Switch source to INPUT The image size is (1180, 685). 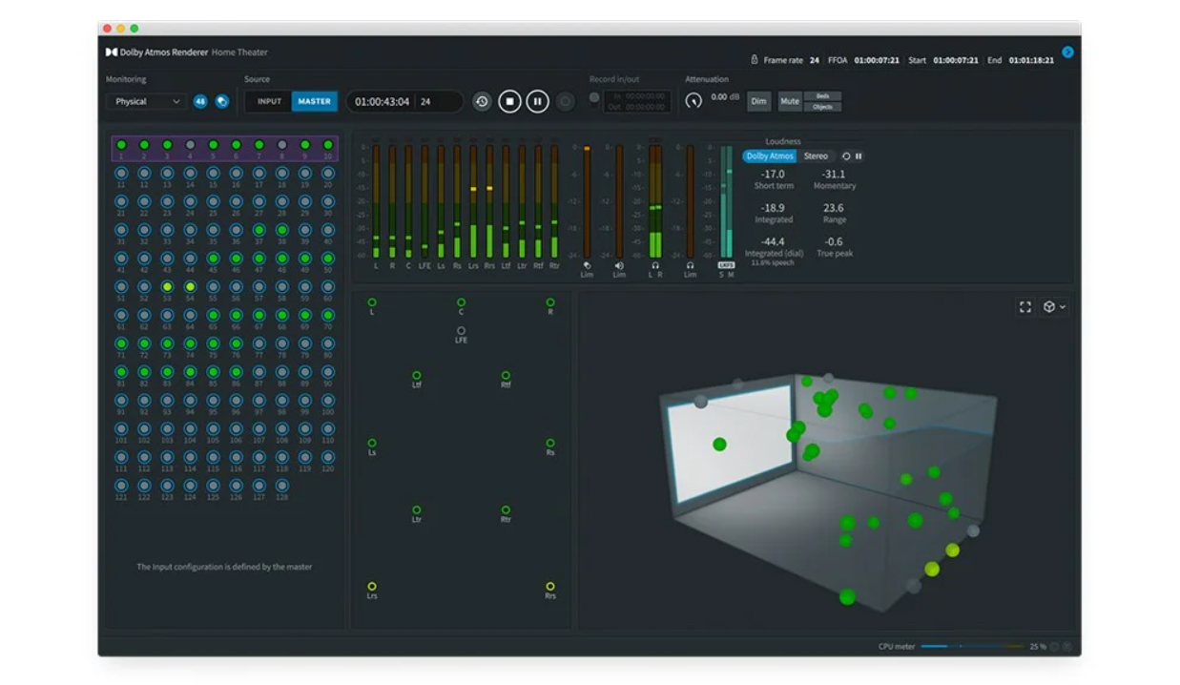point(269,101)
